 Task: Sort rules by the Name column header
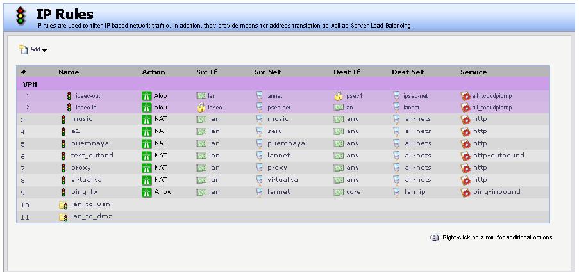pyautogui.click(x=69, y=72)
